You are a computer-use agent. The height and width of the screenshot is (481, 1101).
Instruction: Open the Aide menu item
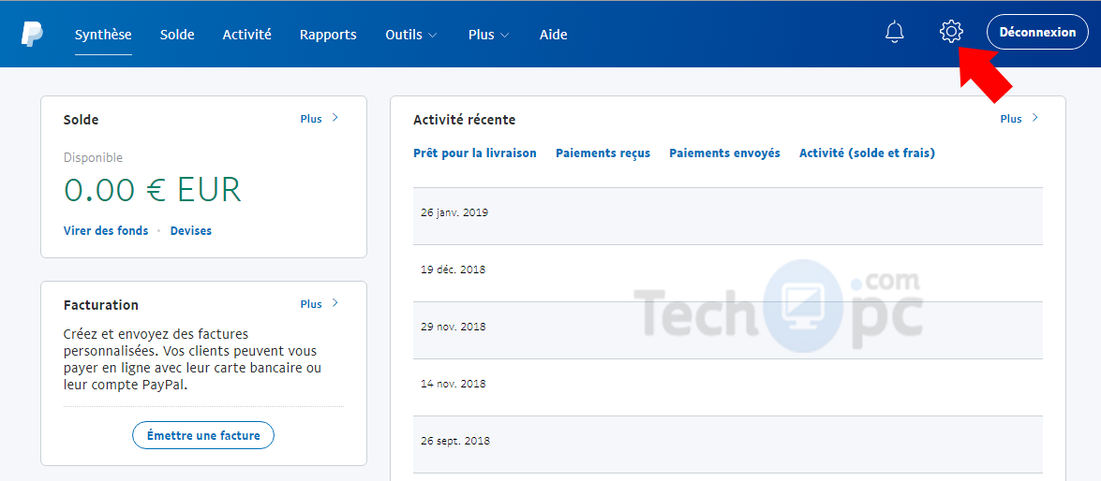pyautogui.click(x=553, y=35)
